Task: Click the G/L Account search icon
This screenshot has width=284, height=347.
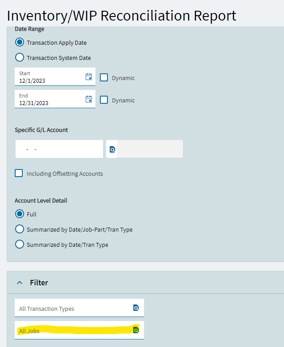Action: 112,149
